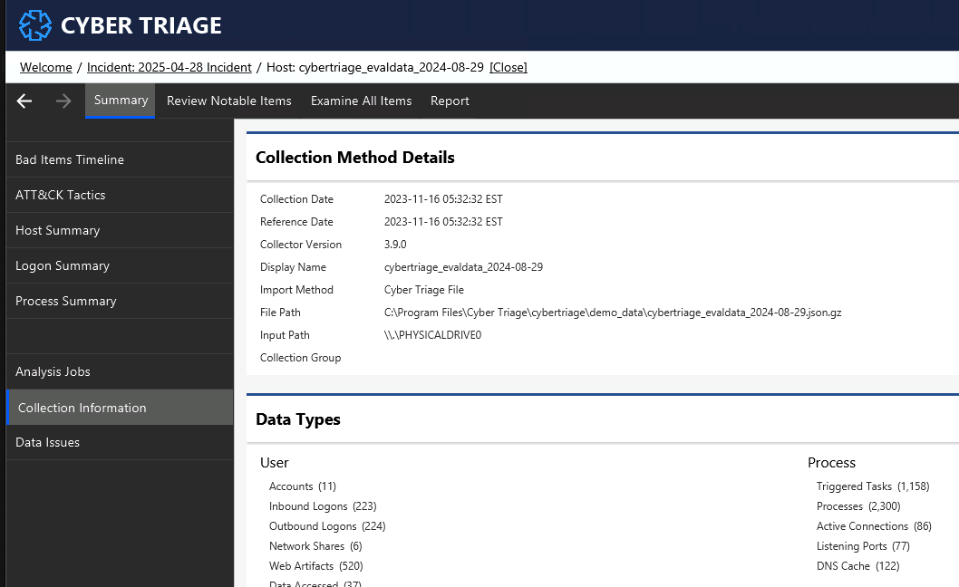The image size is (959, 587).
Task: Open the ATT&CK Tactics view
Action: (60, 195)
